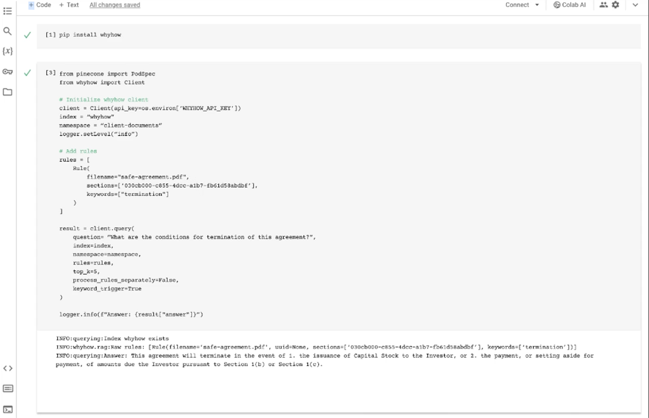Open the code snippets icon
649x418 pixels.
coord(8,368)
